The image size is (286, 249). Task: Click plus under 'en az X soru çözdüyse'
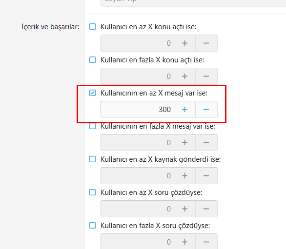click(184, 209)
